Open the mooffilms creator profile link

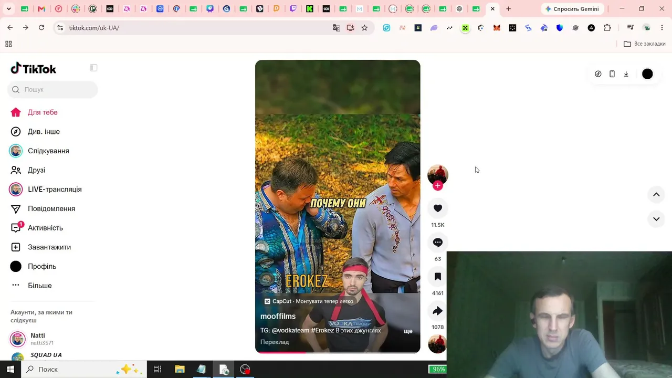click(278, 316)
